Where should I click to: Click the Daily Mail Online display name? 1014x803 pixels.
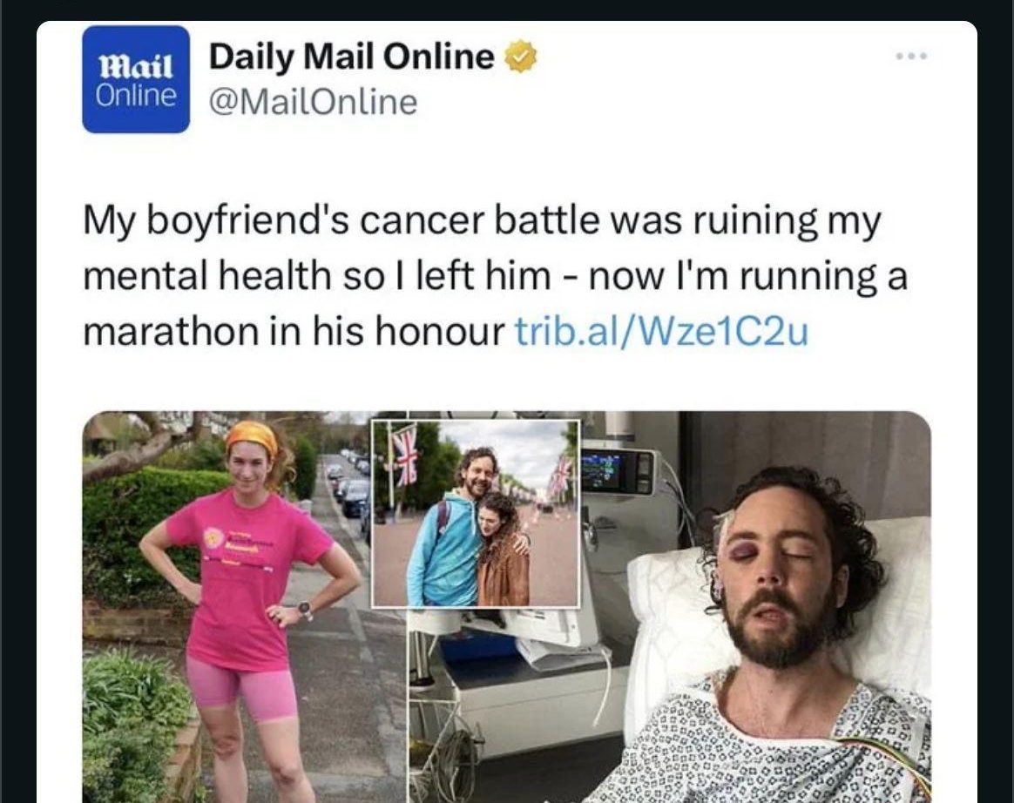(x=351, y=57)
